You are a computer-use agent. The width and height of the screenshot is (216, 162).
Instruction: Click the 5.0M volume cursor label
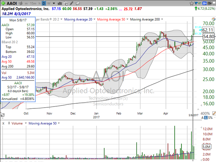[207, 147]
